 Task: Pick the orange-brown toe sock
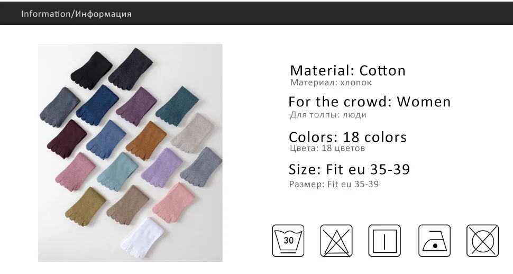click(x=146, y=140)
